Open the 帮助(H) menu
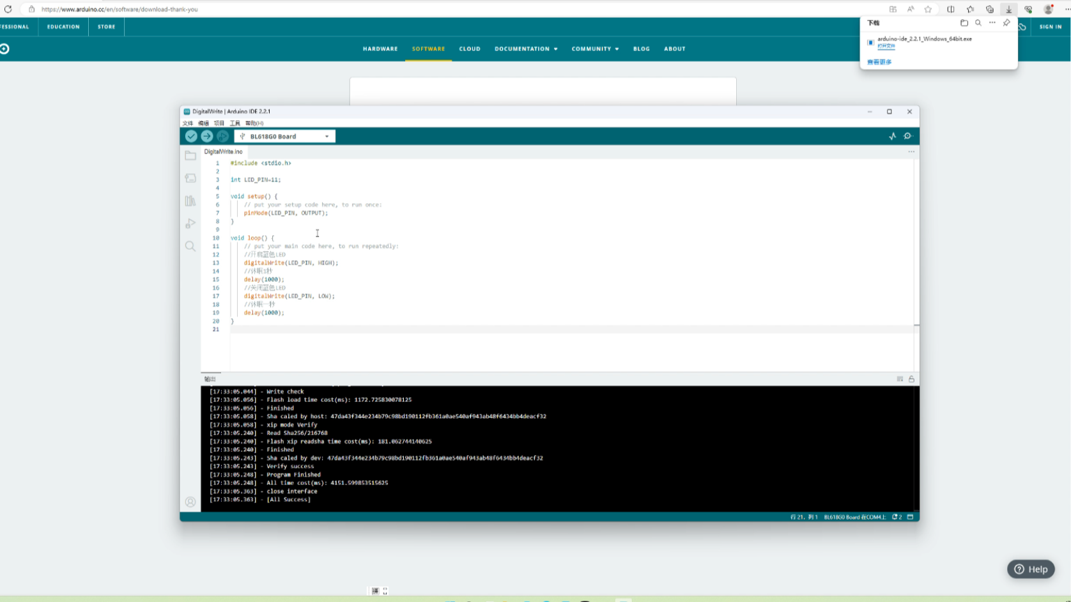Image resolution: width=1071 pixels, height=602 pixels. 254,123
